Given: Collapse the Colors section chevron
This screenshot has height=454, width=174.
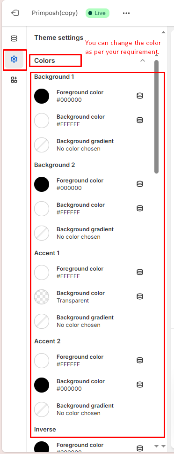Looking at the screenshot, I should point(143,61).
